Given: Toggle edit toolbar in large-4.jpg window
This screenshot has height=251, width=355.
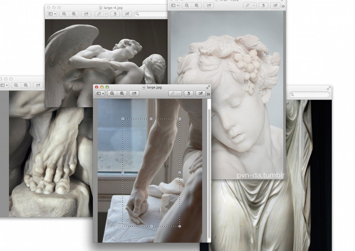Looking at the screenshot, I should click(x=127, y=14).
